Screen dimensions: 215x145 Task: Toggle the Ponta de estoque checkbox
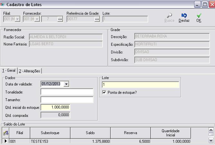coord(104,93)
